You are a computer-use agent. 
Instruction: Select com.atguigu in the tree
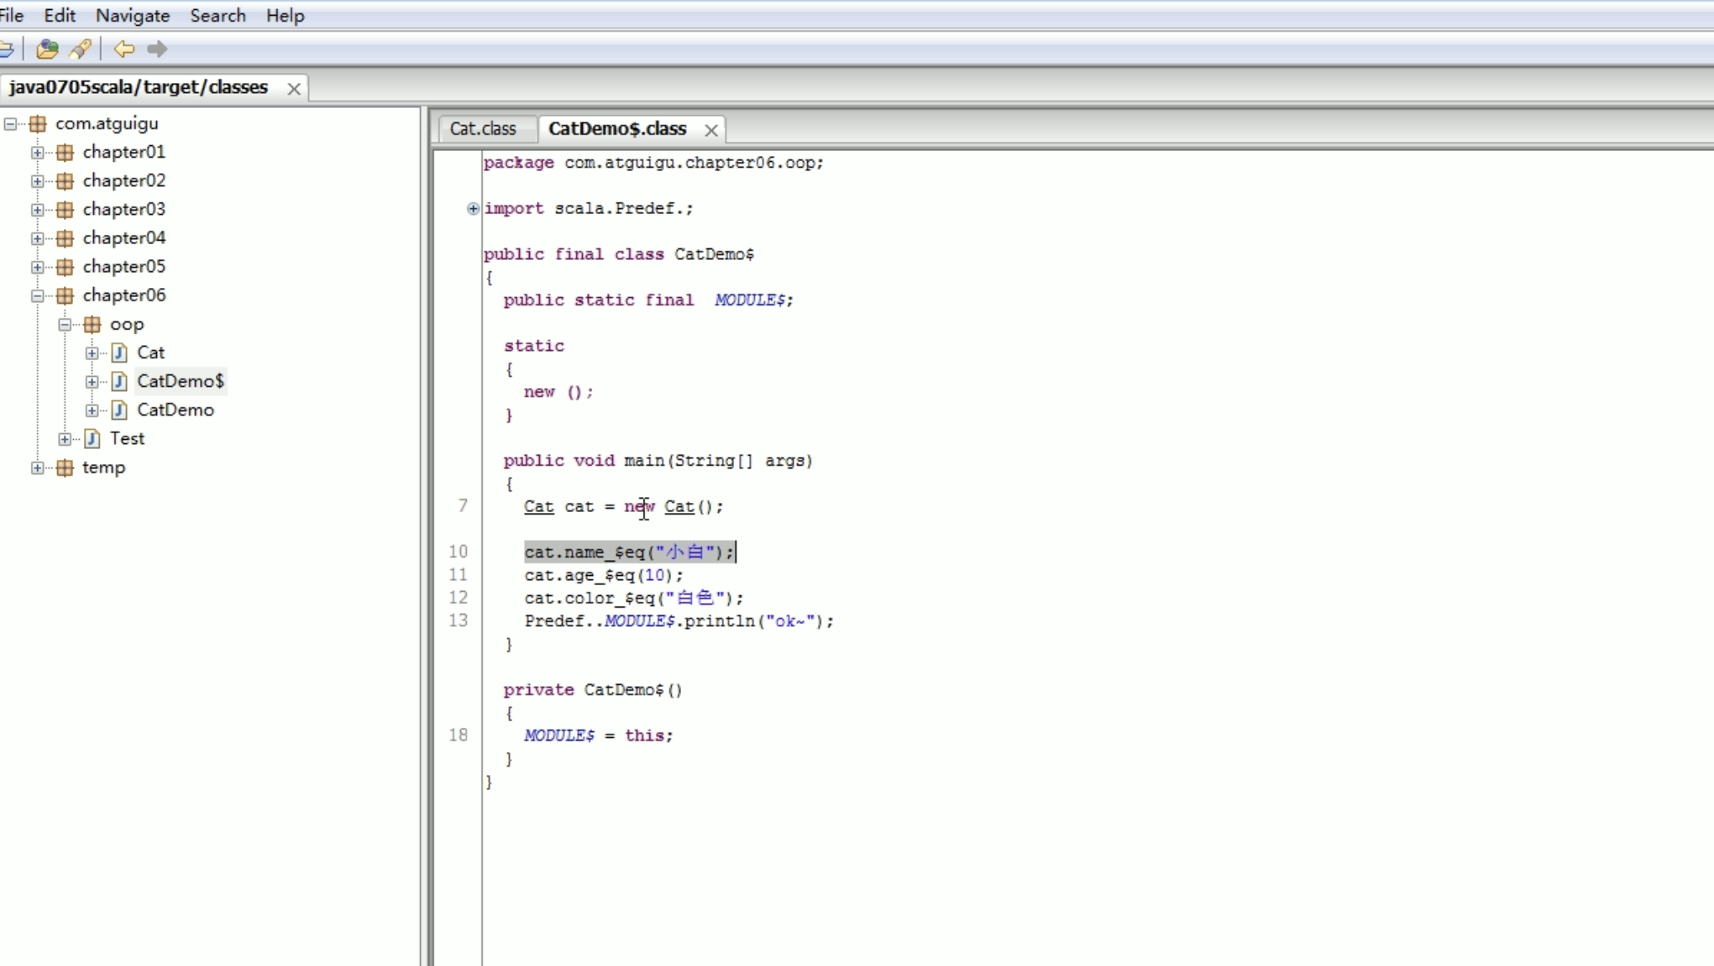click(107, 124)
